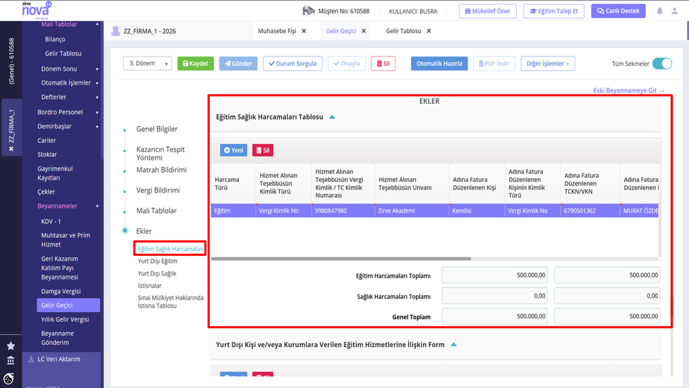Expand the Dönem Sonu sidebar menu
This screenshot has width=689, height=388.
(97, 69)
